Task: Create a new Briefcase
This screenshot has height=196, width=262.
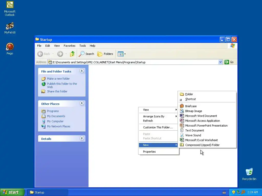Action: [x=207, y=106]
